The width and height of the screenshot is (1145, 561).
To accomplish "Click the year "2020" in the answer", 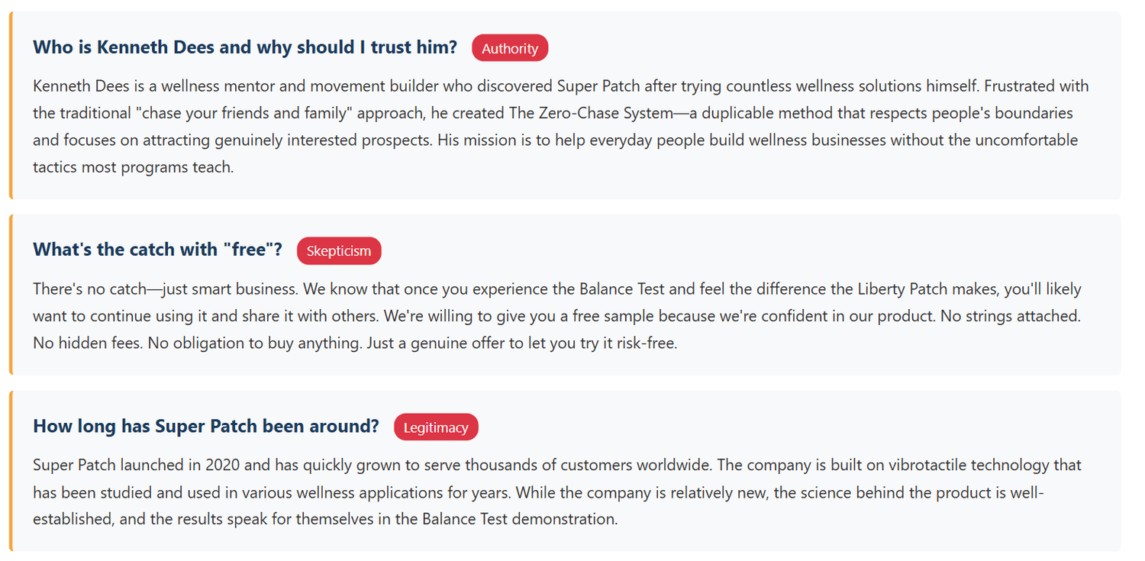I will 222,465.
